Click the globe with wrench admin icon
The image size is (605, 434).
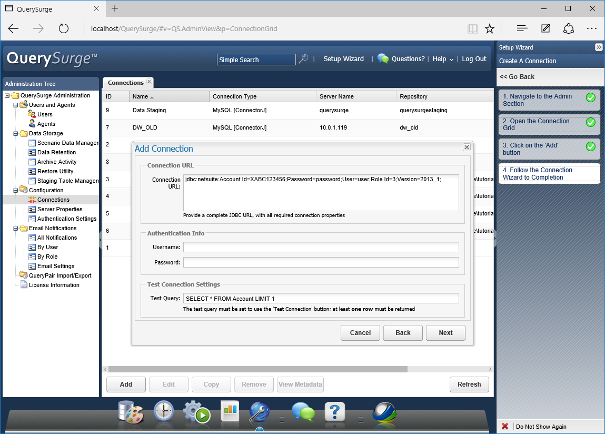point(260,412)
